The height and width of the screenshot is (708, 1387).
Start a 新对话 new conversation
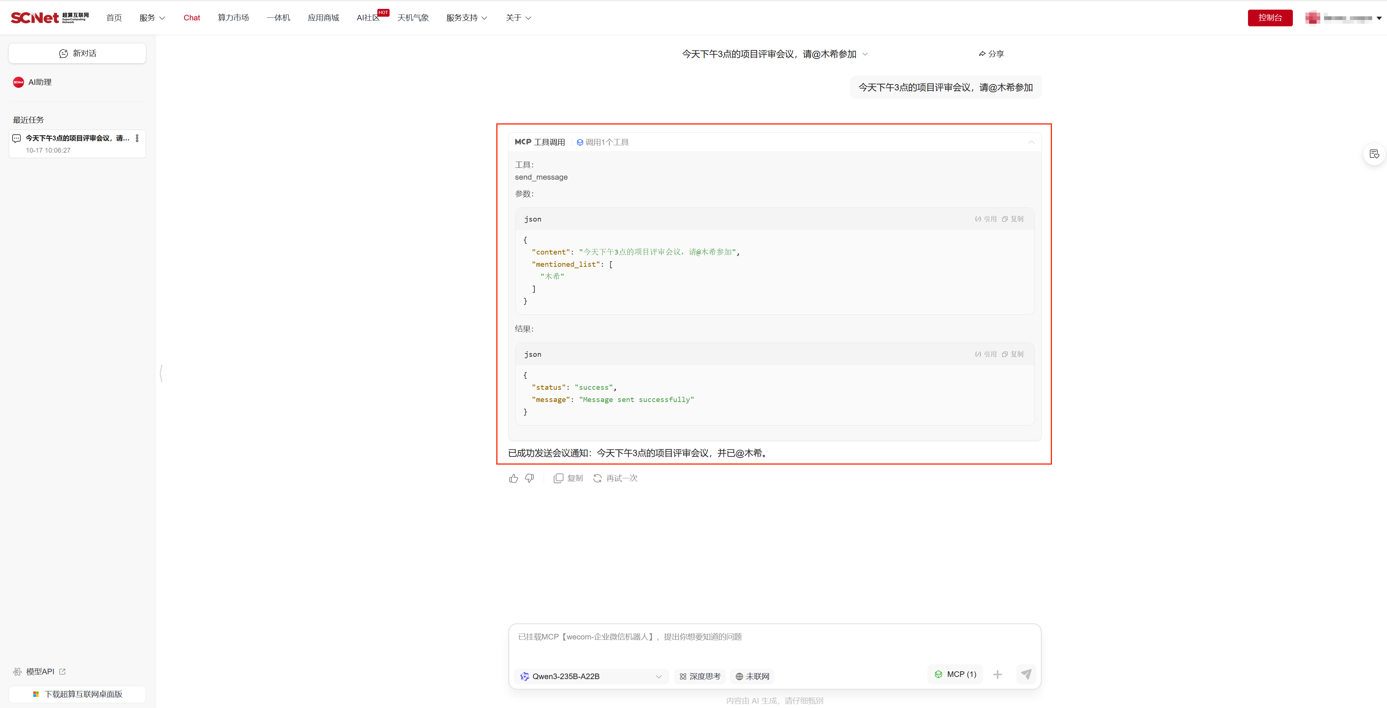[77, 53]
